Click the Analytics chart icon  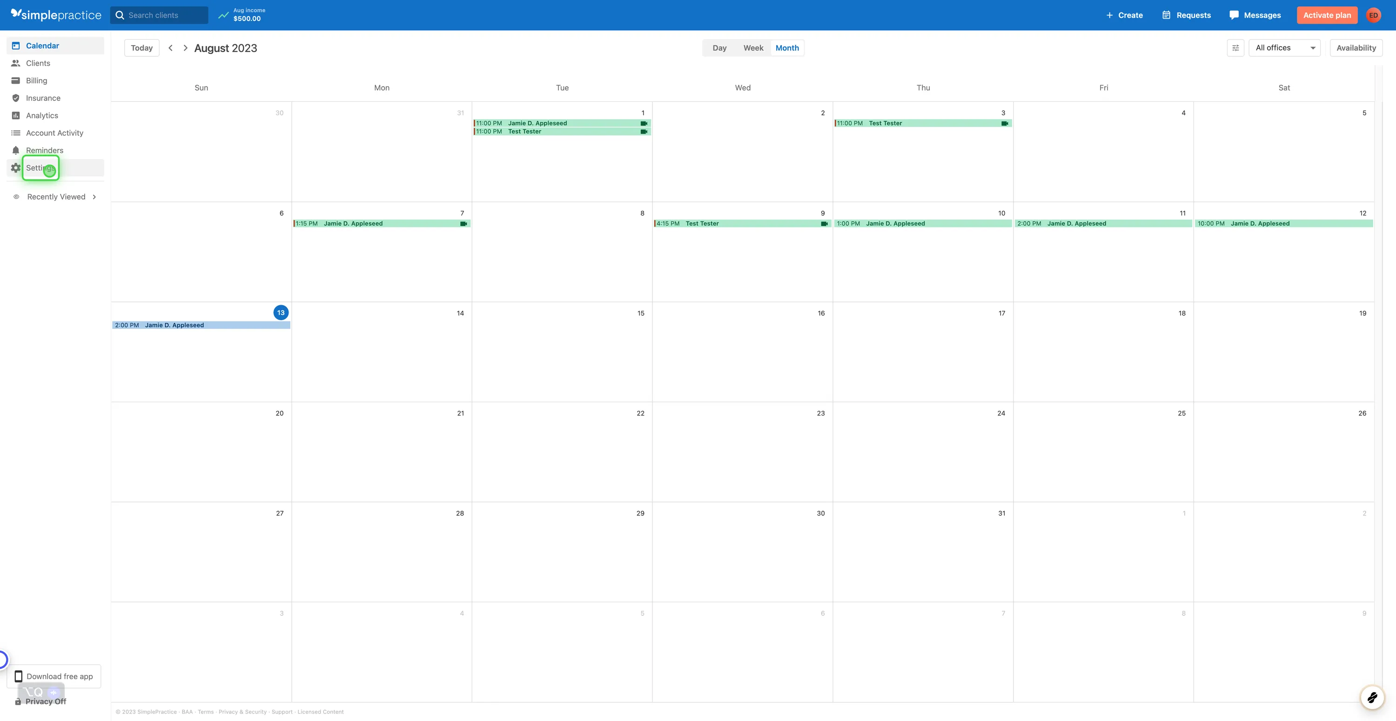pos(16,115)
